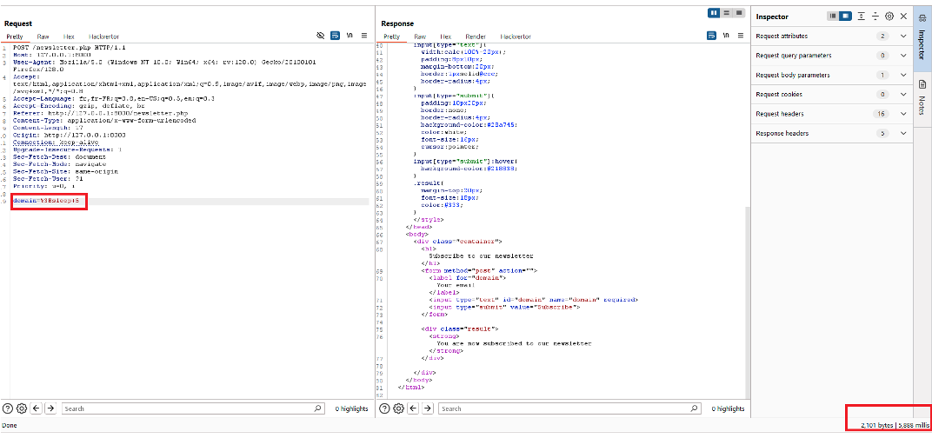Expand the Response headers section

pyautogui.click(x=903, y=134)
